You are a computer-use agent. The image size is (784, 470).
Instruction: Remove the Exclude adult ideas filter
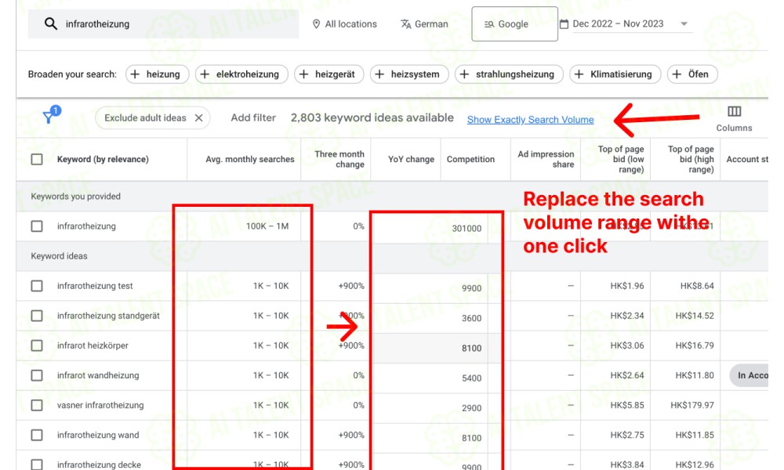click(x=198, y=117)
